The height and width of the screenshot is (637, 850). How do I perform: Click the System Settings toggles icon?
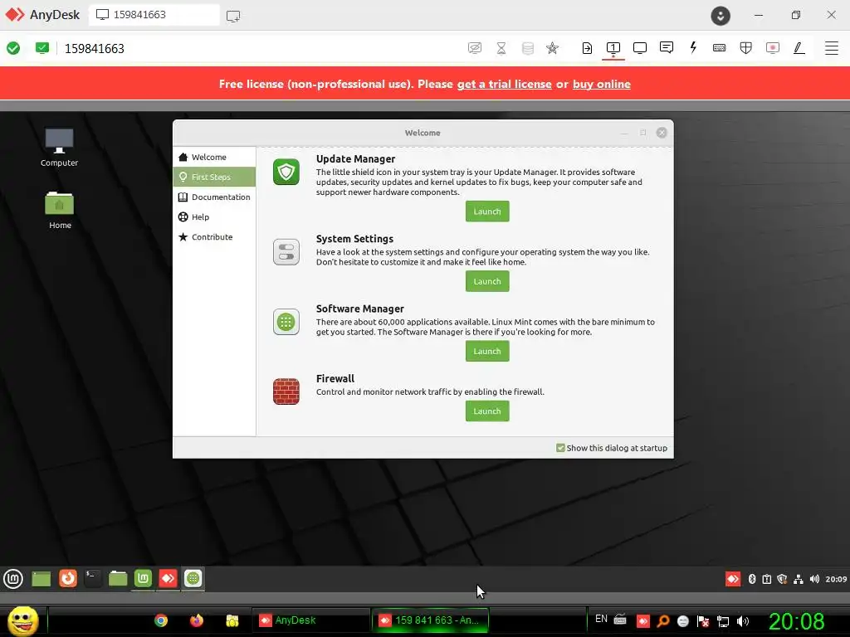coord(286,252)
